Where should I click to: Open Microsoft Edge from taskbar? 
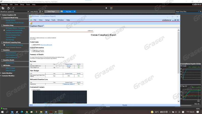tap(22, 112)
